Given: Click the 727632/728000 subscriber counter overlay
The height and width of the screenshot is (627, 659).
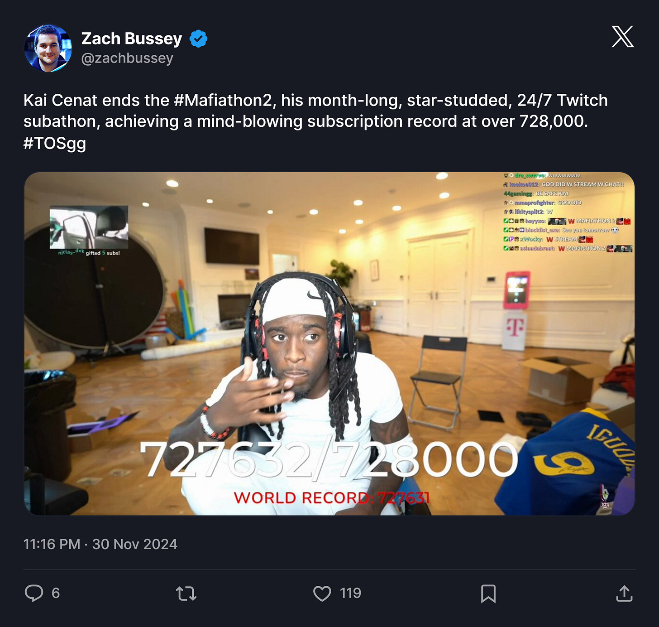Looking at the screenshot, I should [x=329, y=459].
